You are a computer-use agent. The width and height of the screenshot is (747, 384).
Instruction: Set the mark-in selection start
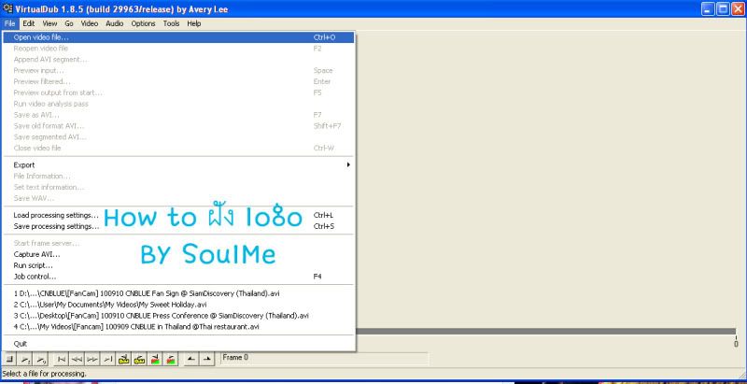pyautogui.click(x=191, y=359)
